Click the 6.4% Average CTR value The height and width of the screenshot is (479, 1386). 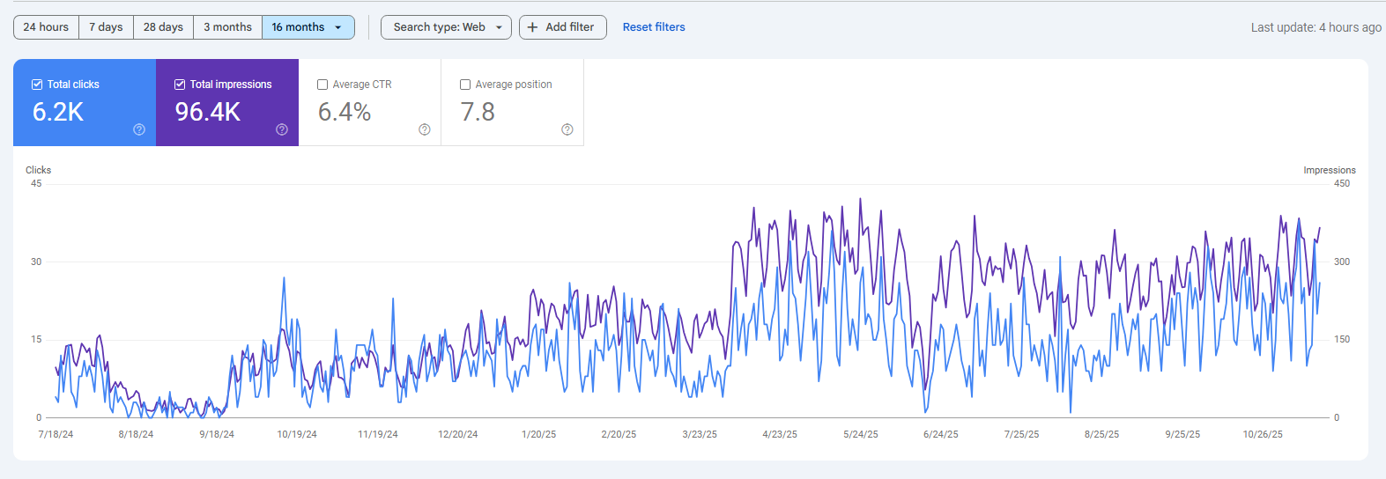click(x=345, y=112)
